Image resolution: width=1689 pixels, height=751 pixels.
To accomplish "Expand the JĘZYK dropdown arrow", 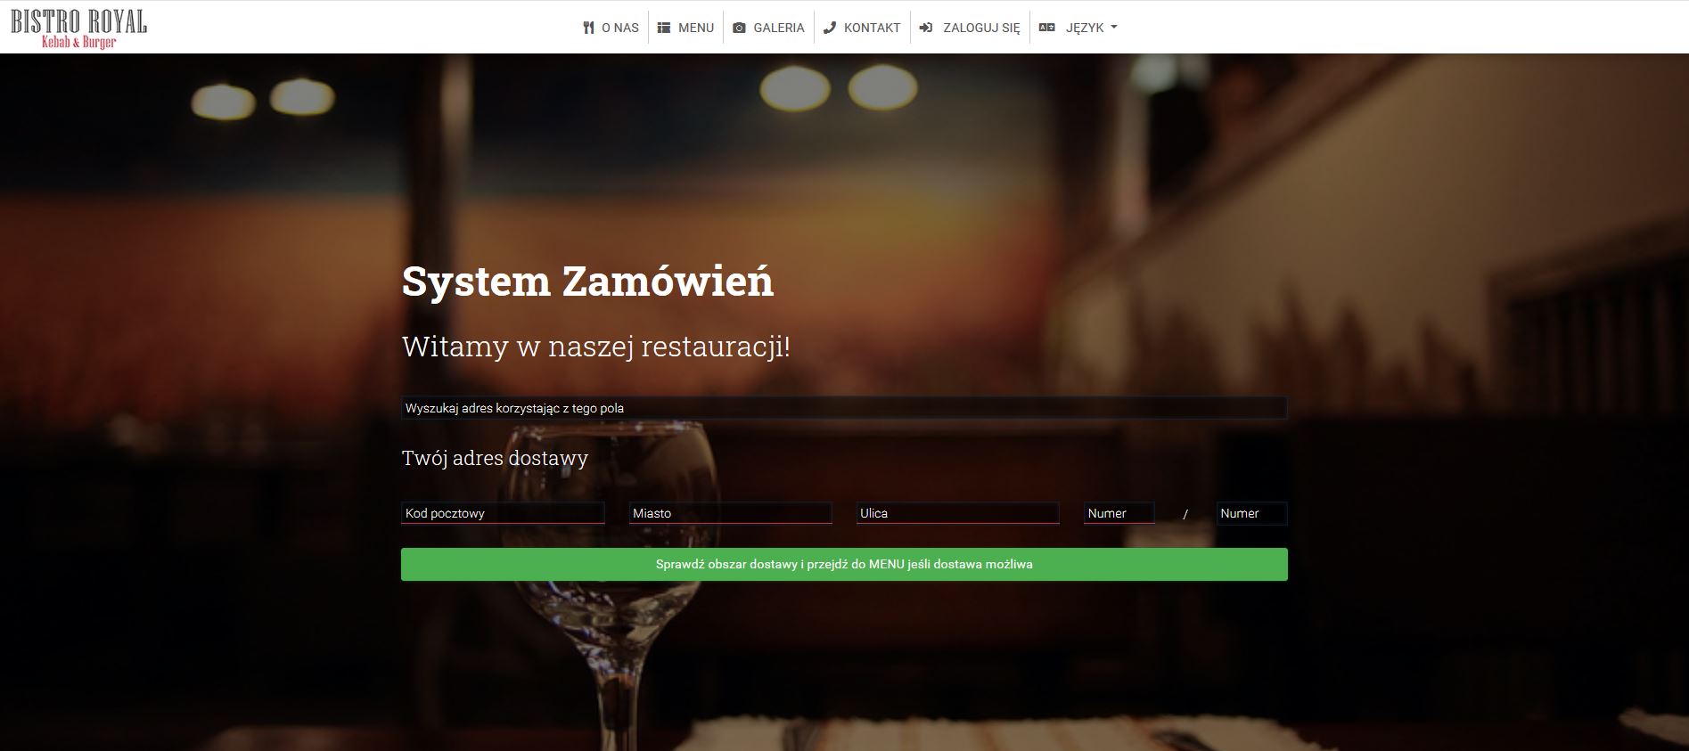I will point(1113,28).
